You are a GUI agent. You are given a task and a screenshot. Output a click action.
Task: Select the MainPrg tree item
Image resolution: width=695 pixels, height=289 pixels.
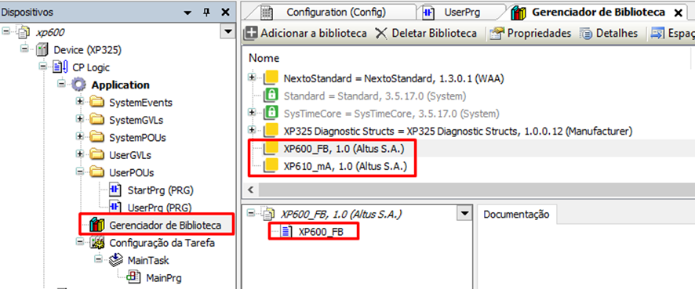tap(164, 278)
